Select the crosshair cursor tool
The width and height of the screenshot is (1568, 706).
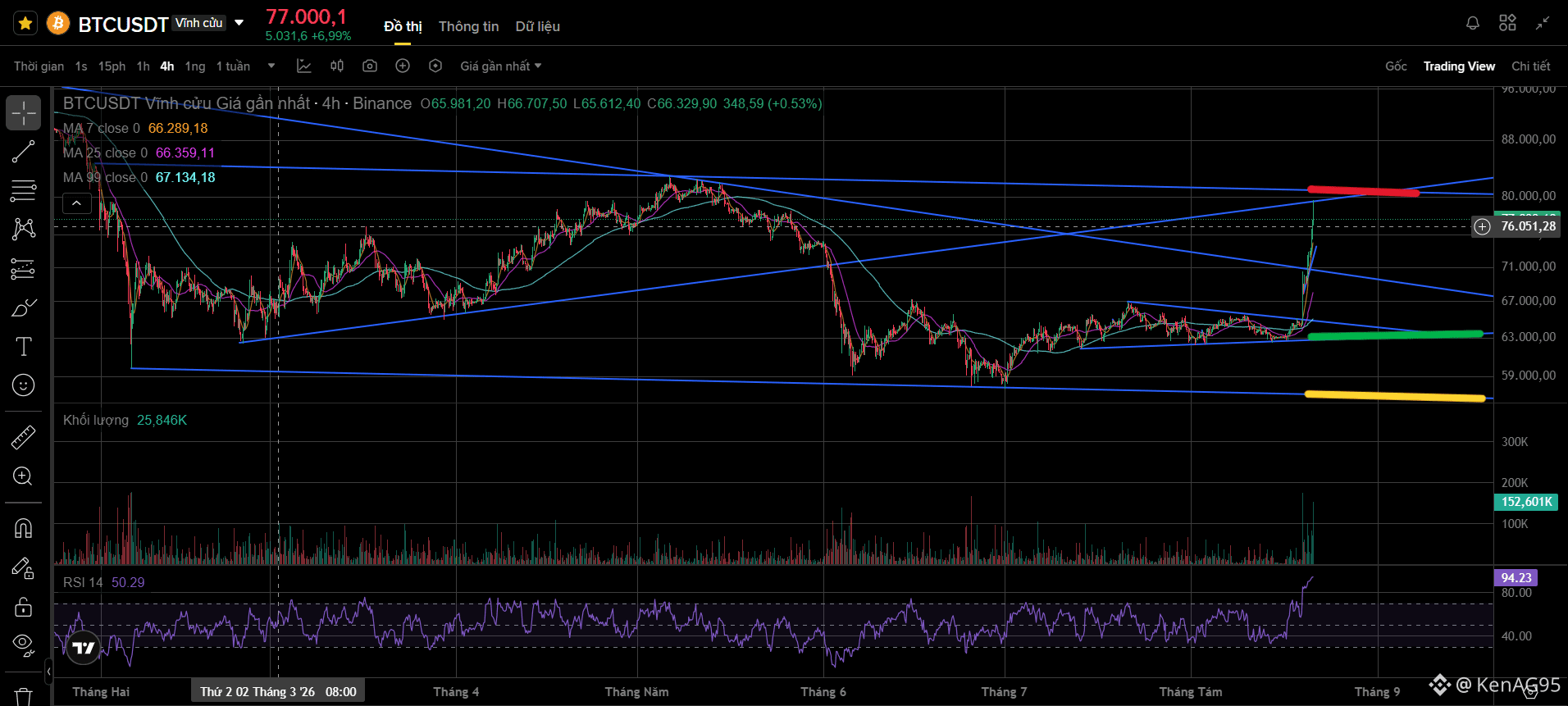(24, 113)
